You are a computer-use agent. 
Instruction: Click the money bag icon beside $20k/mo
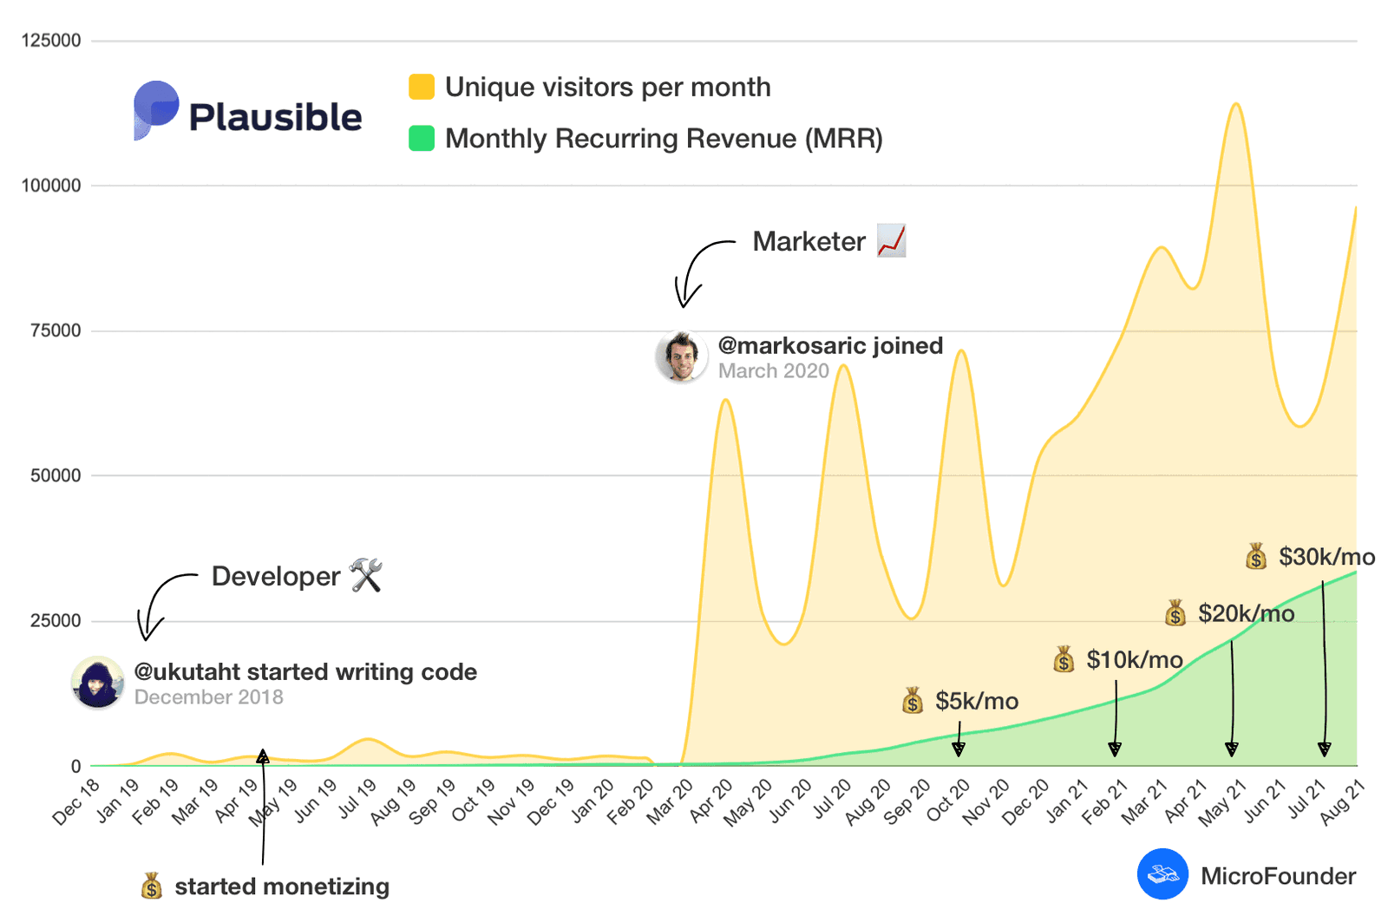1175,614
